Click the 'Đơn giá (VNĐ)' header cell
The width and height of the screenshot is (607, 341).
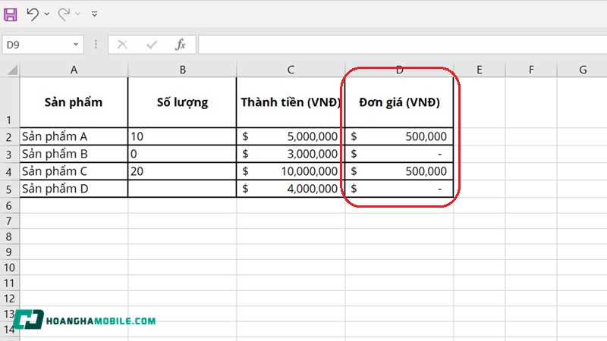tap(399, 102)
